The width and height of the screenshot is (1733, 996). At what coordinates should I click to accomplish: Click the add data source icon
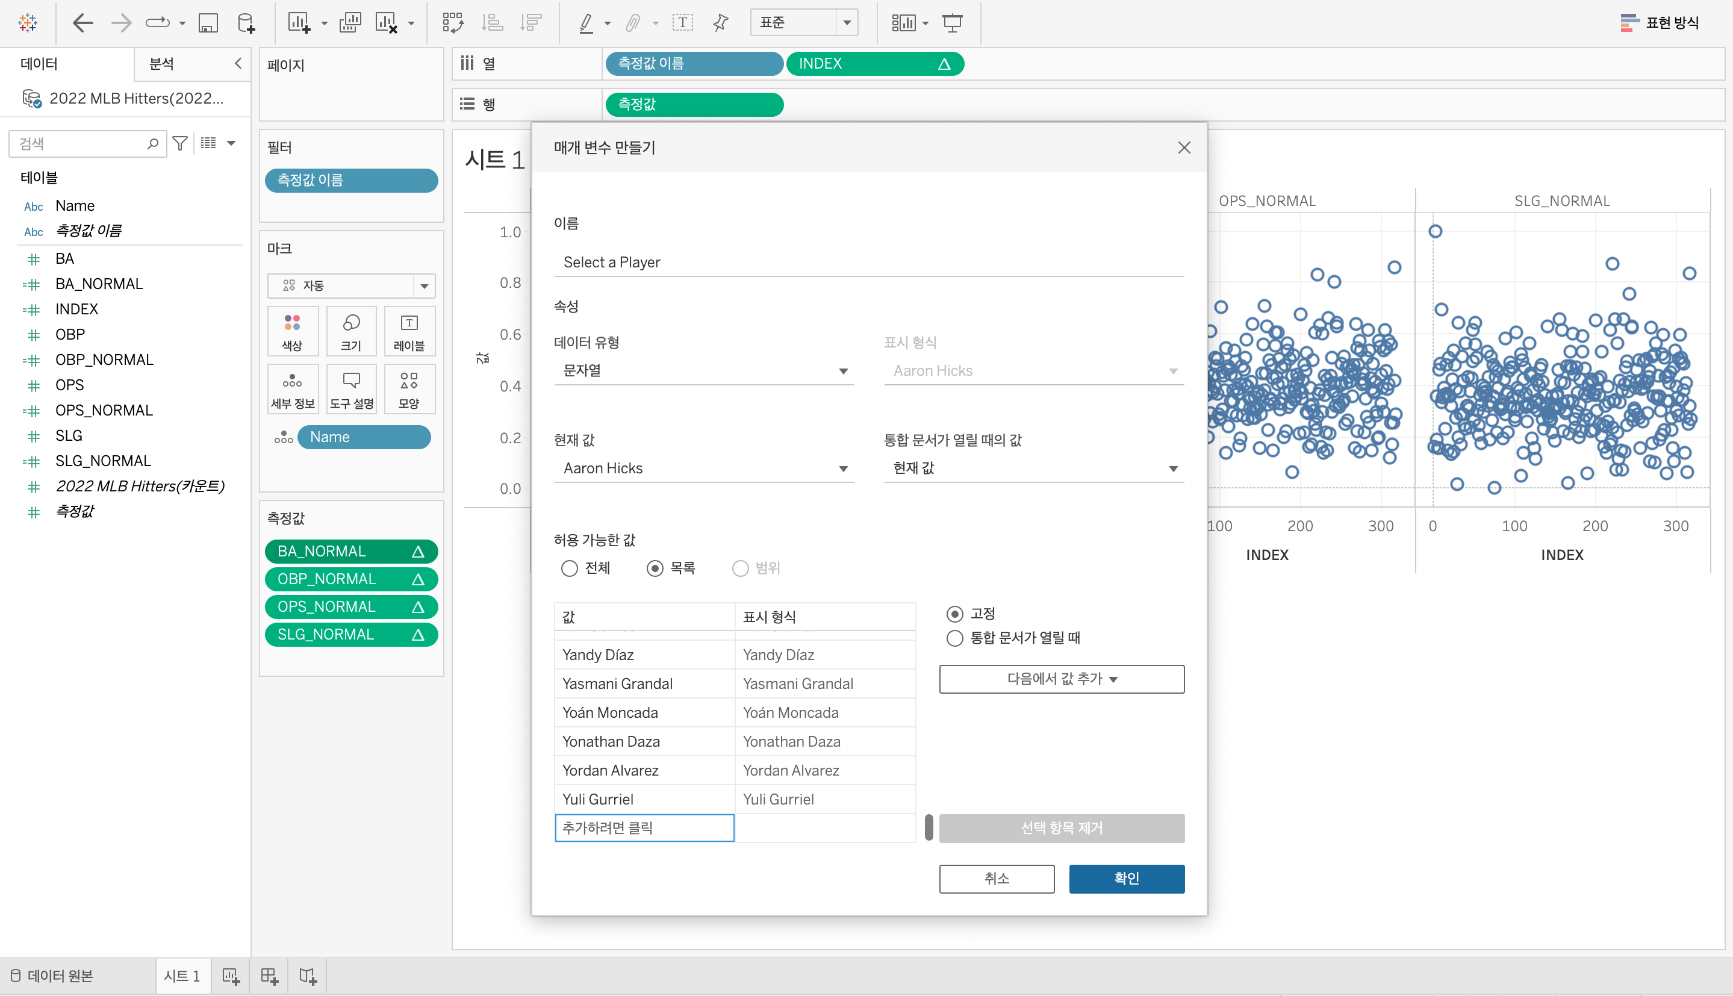pos(246,23)
